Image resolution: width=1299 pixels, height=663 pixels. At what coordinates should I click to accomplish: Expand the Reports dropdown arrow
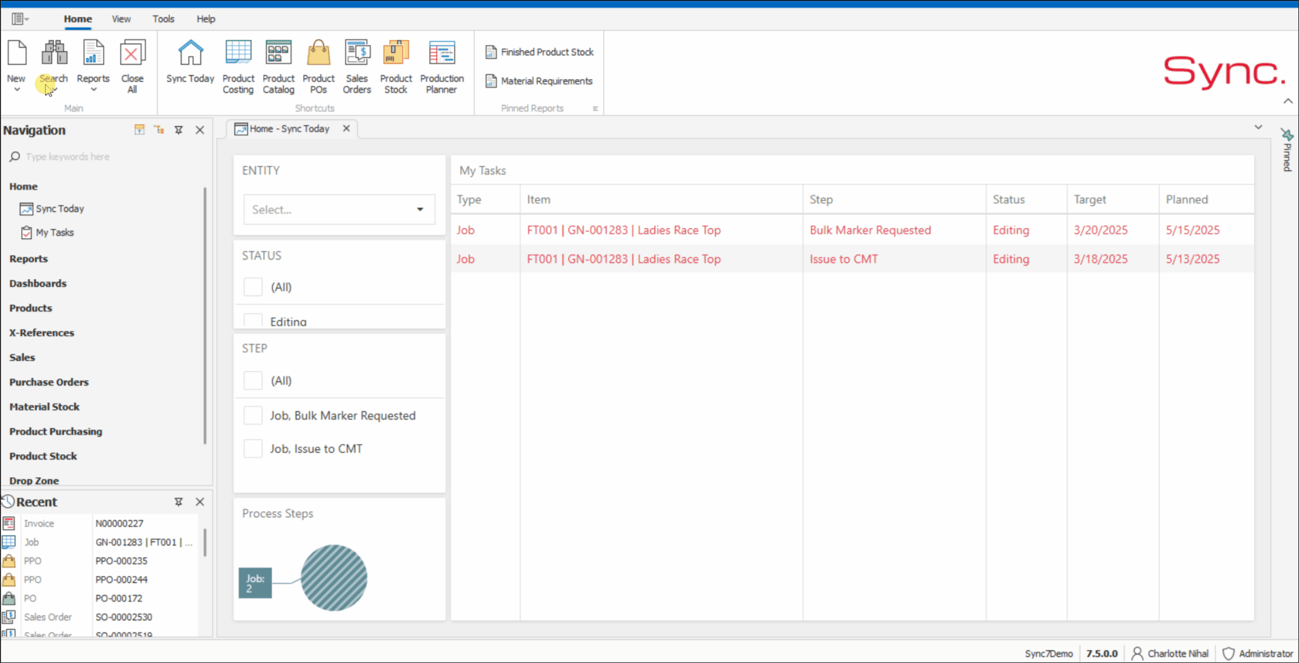coord(93,89)
